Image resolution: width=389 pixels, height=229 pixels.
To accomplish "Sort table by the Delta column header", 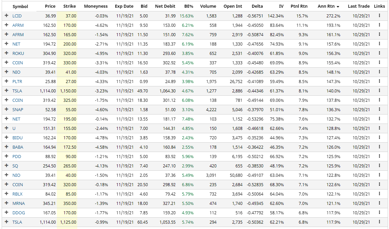I will (x=257, y=6).
